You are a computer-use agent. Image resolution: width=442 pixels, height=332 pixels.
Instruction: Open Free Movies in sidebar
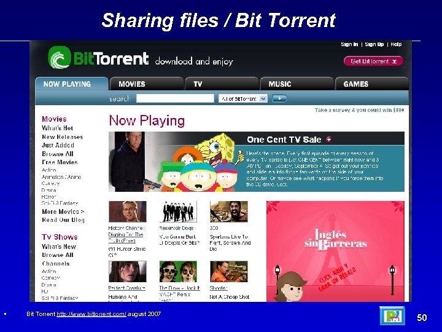pos(60,162)
